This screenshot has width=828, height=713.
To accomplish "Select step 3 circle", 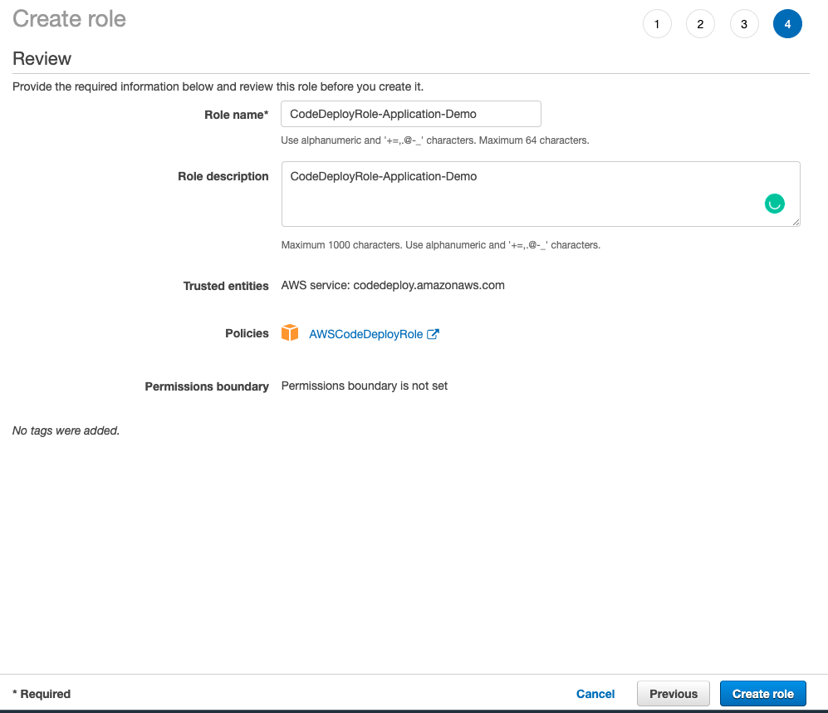I will [743, 24].
